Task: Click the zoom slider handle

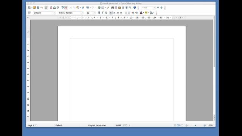Action: (x=195, y=125)
